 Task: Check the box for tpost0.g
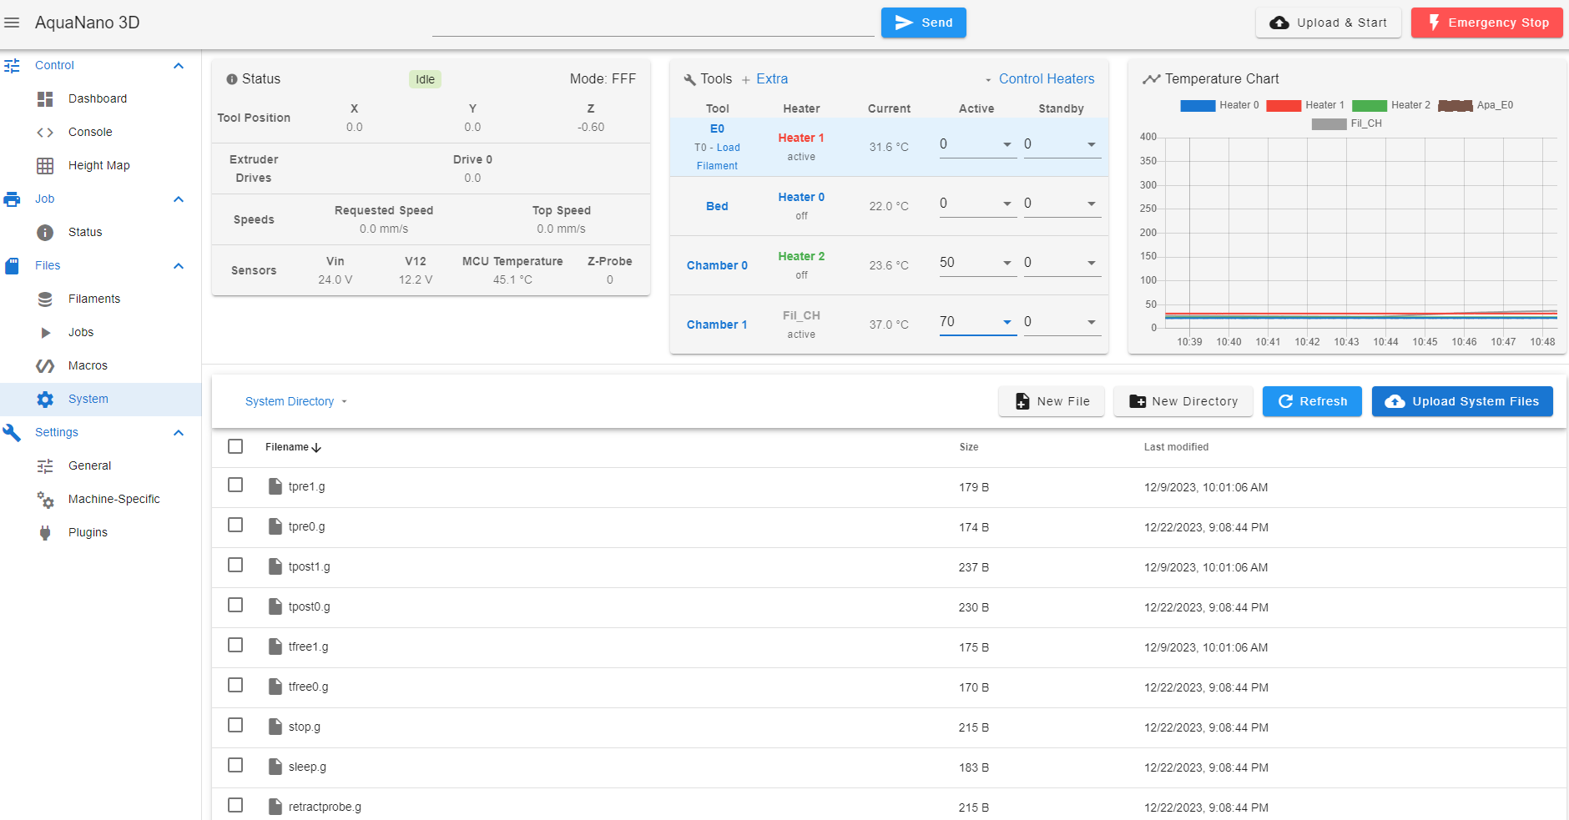click(235, 605)
